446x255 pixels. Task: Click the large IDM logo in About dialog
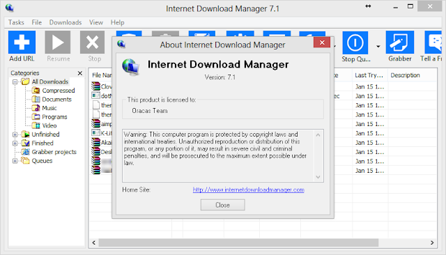[x=131, y=67]
